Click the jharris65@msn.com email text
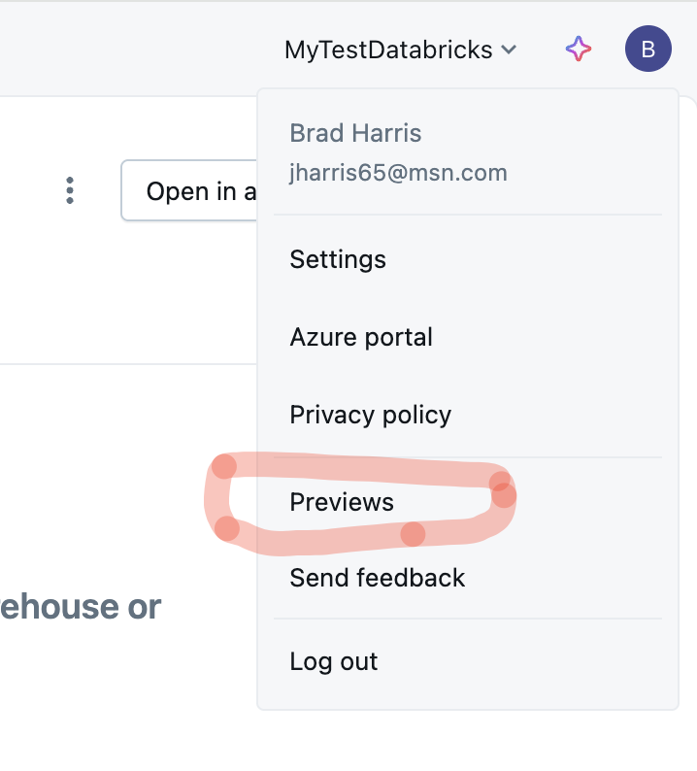 click(398, 173)
